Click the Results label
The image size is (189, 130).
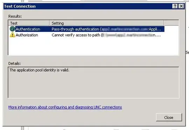(15, 16)
